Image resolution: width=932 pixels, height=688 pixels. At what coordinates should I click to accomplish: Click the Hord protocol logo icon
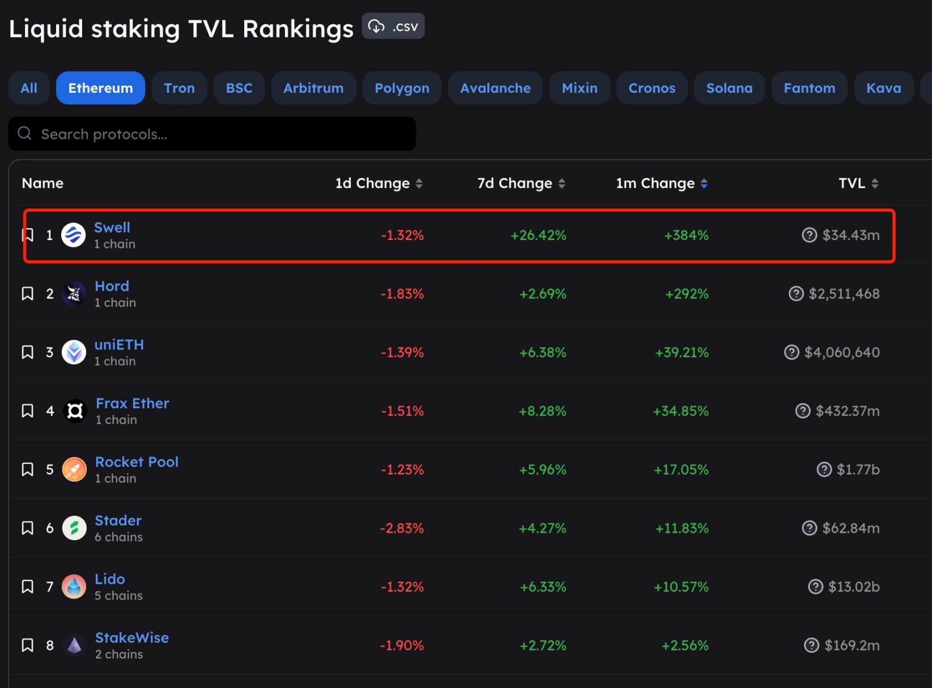pos(74,294)
